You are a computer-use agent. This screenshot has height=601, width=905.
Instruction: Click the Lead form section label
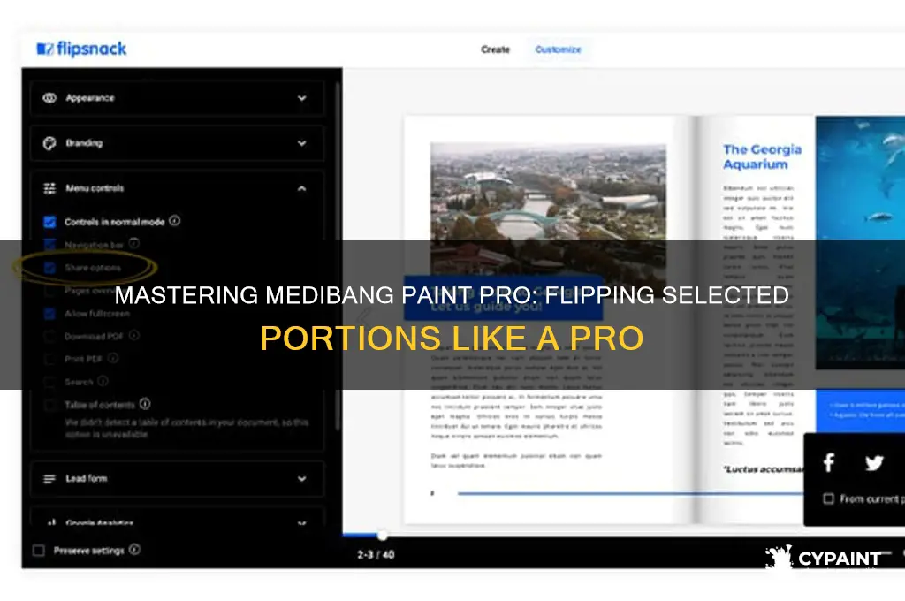86,479
